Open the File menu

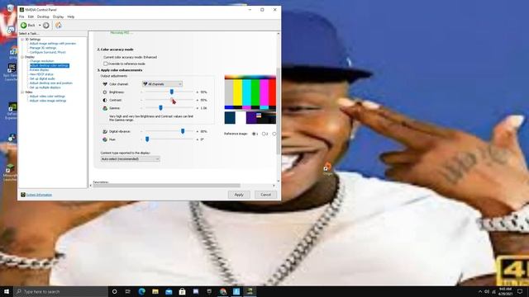click(x=21, y=16)
